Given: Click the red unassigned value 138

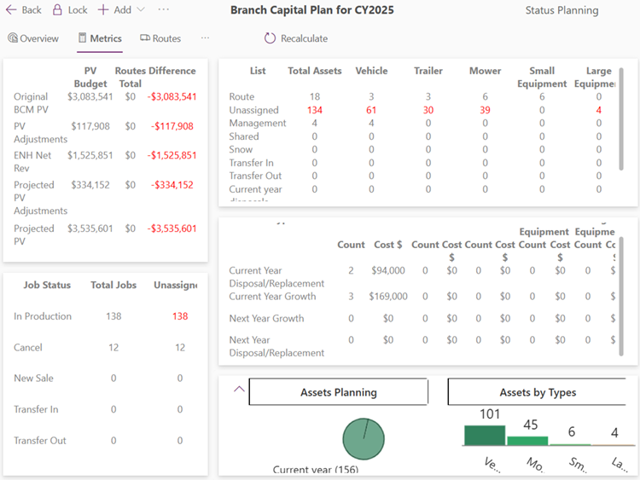Looking at the screenshot, I should (180, 316).
